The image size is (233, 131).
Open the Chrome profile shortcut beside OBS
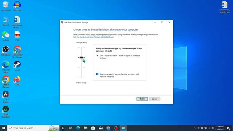coord(17,52)
